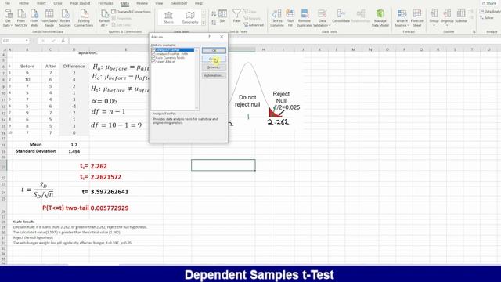
Task: Switch to the Developer tab
Action: click(x=178, y=3)
